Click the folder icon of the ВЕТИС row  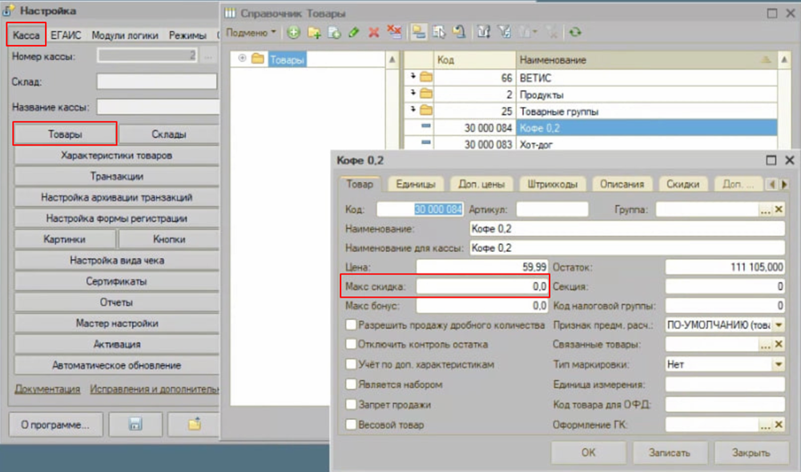point(426,78)
